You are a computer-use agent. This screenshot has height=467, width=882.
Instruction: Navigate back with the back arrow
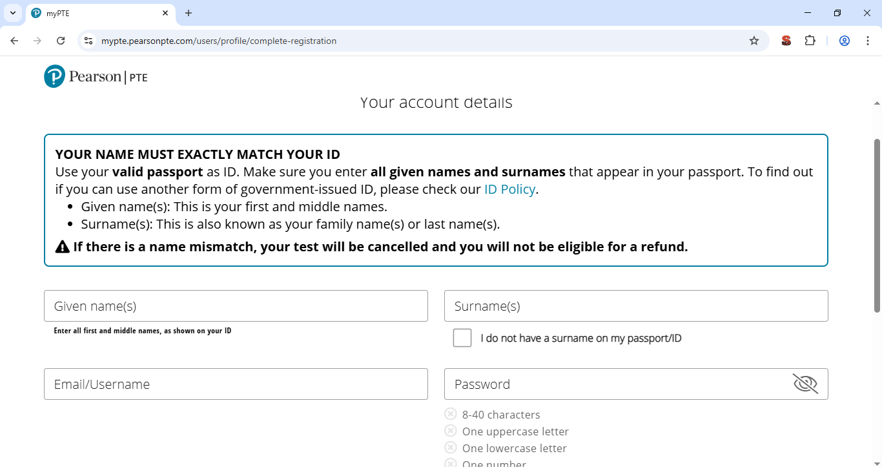[x=14, y=40]
